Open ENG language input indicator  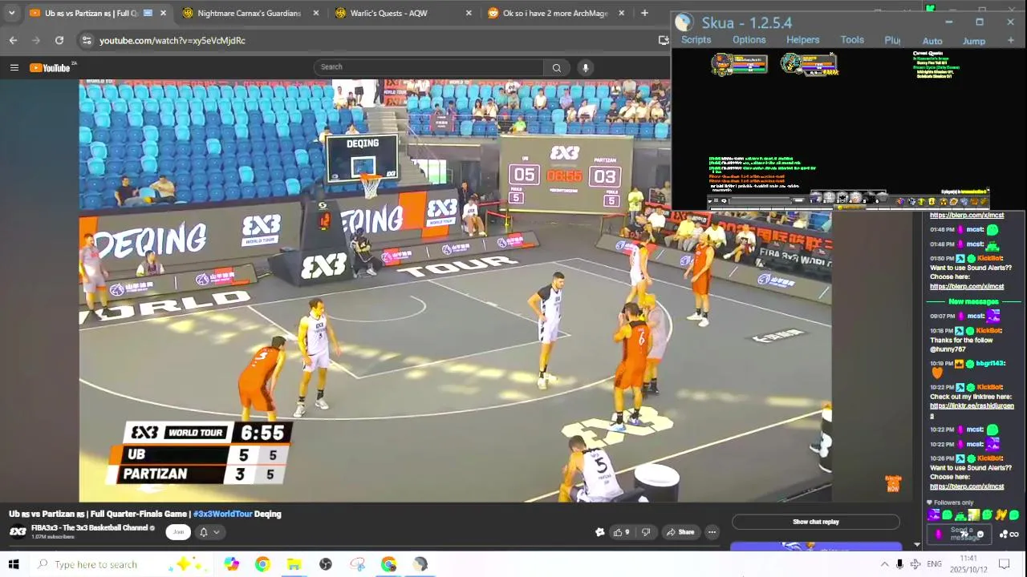(934, 564)
